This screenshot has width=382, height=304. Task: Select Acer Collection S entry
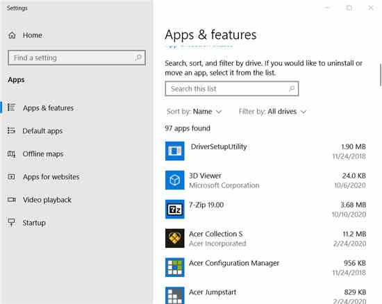coord(216,234)
